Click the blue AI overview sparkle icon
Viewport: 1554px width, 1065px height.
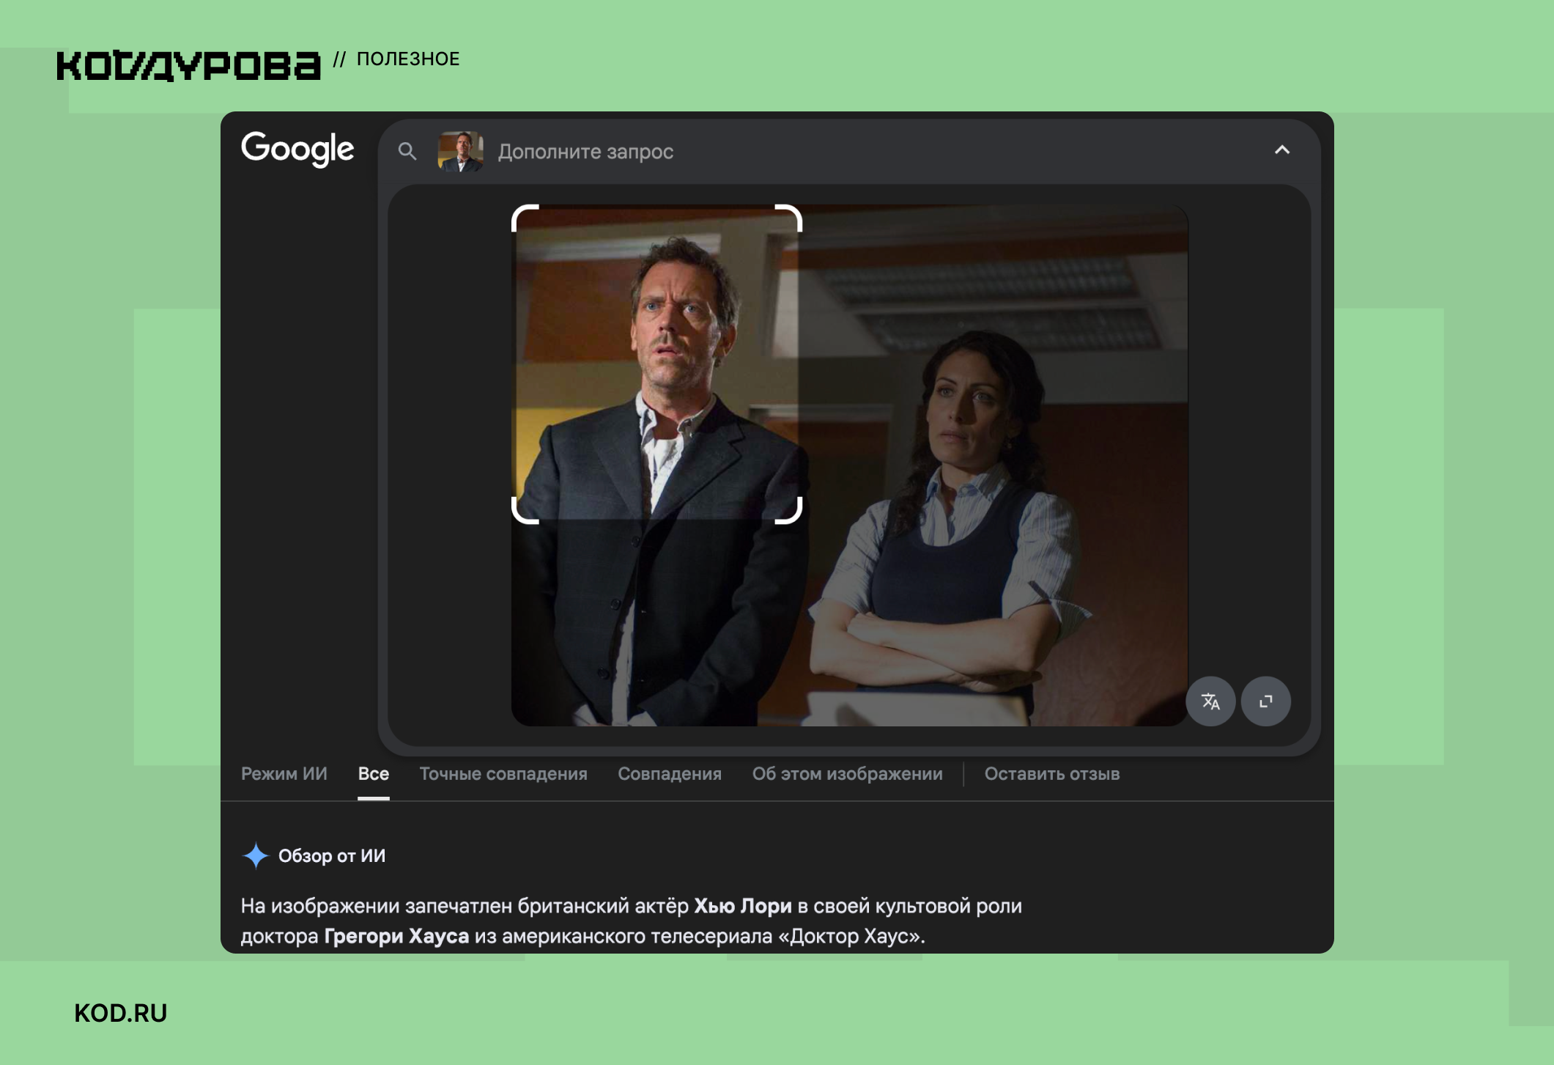point(256,855)
